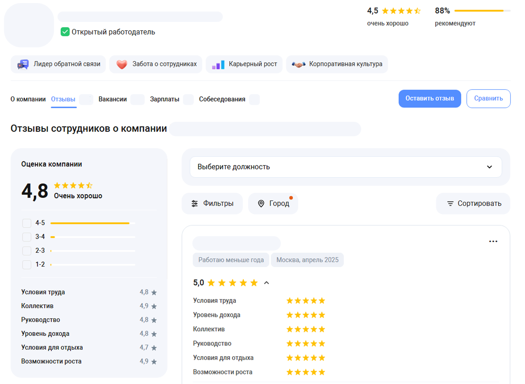Image resolution: width=525 pixels, height=384 pixels.
Task: Enable the 3-4 rating filter checkbox
Action: pyautogui.click(x=27, y=237)
